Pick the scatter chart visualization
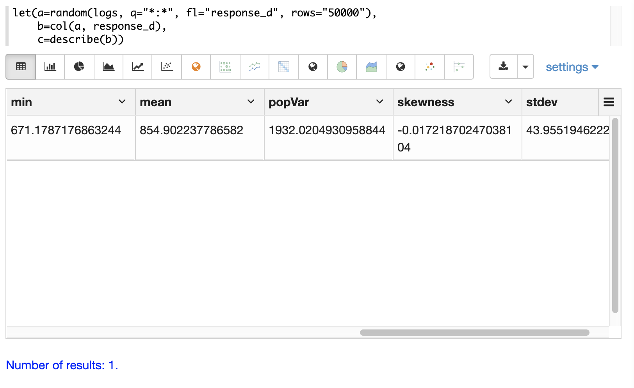634x388 pixels. (167, 67)
